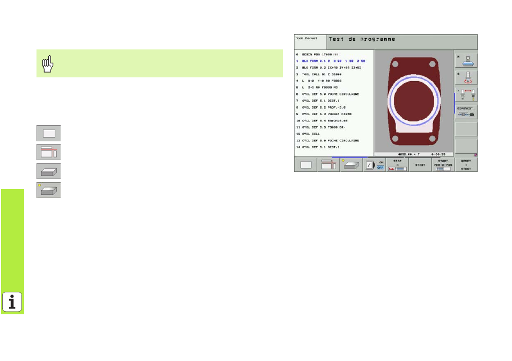The image size is (512, 361).
Task: Click the START PAS-A-PAS soft key
Action: click(443, 165)
